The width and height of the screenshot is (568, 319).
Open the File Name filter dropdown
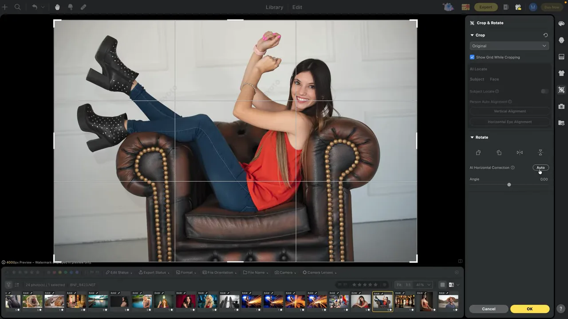[256, 272]
